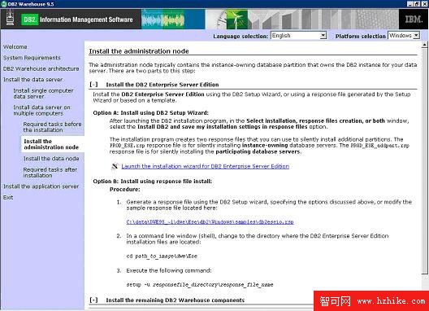Image resolution: width=429 pixels, height=311 pixels.
Task: Open the Language selection dropdown
Action: (x=298, y=36)
